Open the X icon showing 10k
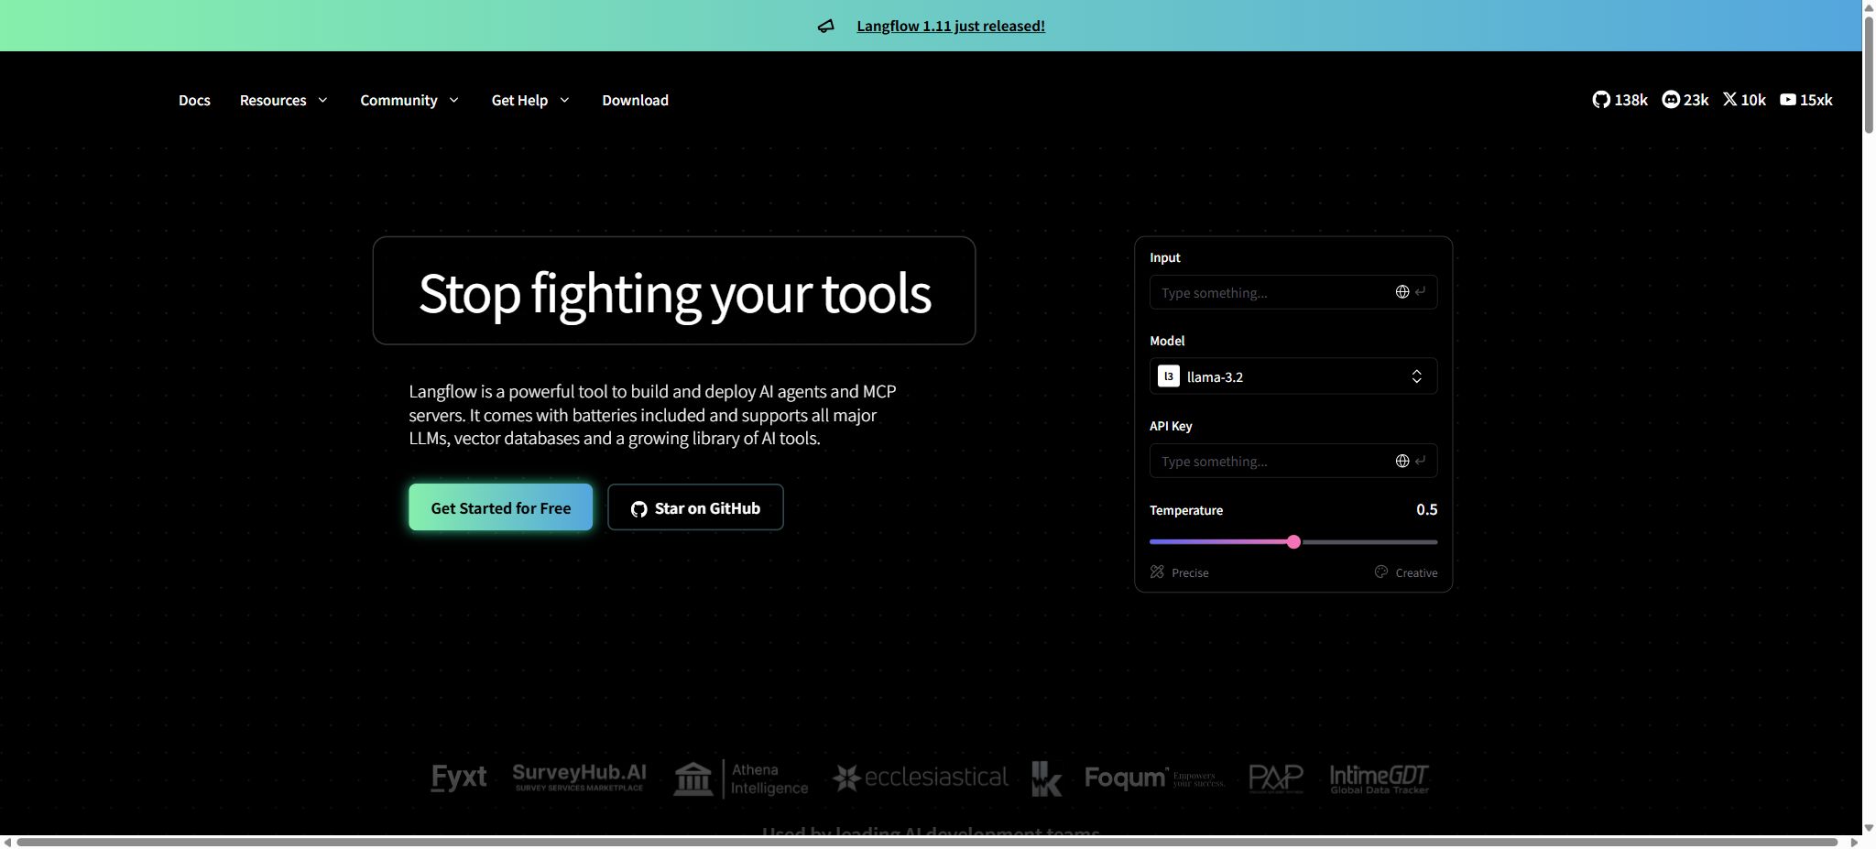Image resolution: width=1876 pixels, height=849 pixels. click(x=1729, y=99)
